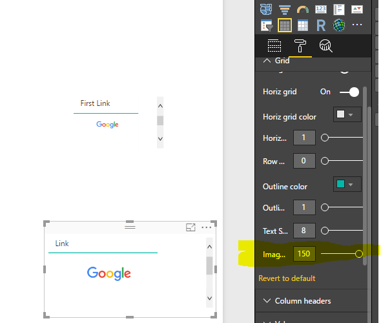The height and width of the screenshot is (323, 381).
Task: Choose the ArcGIS globe map visual
Action: point(339,25)
